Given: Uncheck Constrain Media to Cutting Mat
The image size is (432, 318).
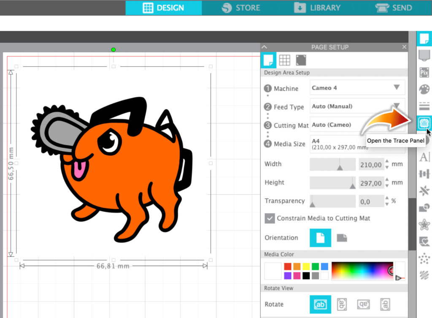Looking at the screenshot, I should click(x=270, y=218).
